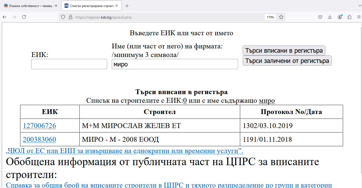Switch to the Етажна собственост tab
Viewport: 362px width, 188px height.
coord(31,6)
